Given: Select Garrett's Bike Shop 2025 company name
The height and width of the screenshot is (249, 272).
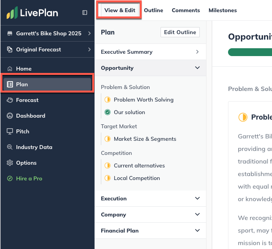Looking at the screenshot, I should [49, 33].
